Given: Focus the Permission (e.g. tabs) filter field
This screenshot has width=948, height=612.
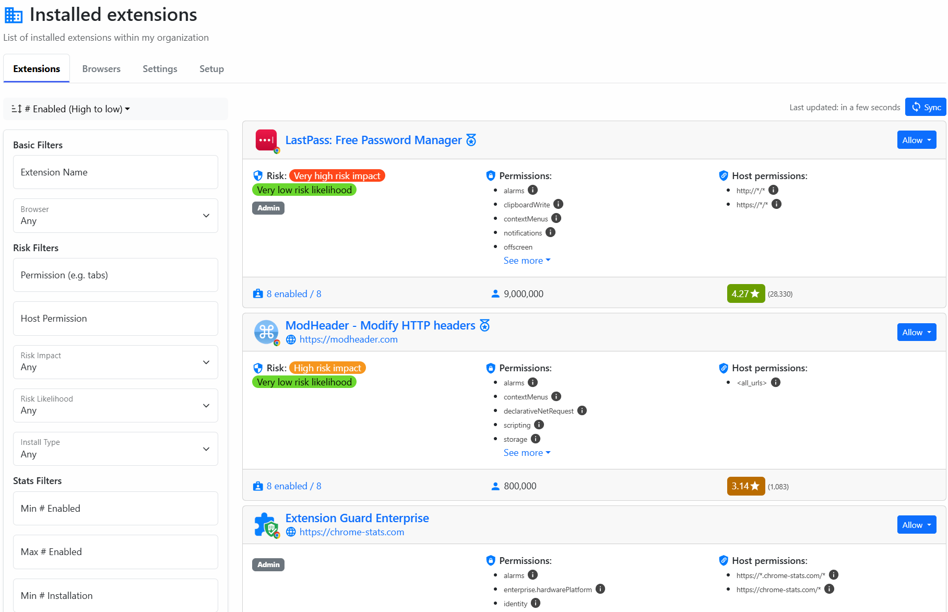Looking at the screenshot, I should coord(115,275).
